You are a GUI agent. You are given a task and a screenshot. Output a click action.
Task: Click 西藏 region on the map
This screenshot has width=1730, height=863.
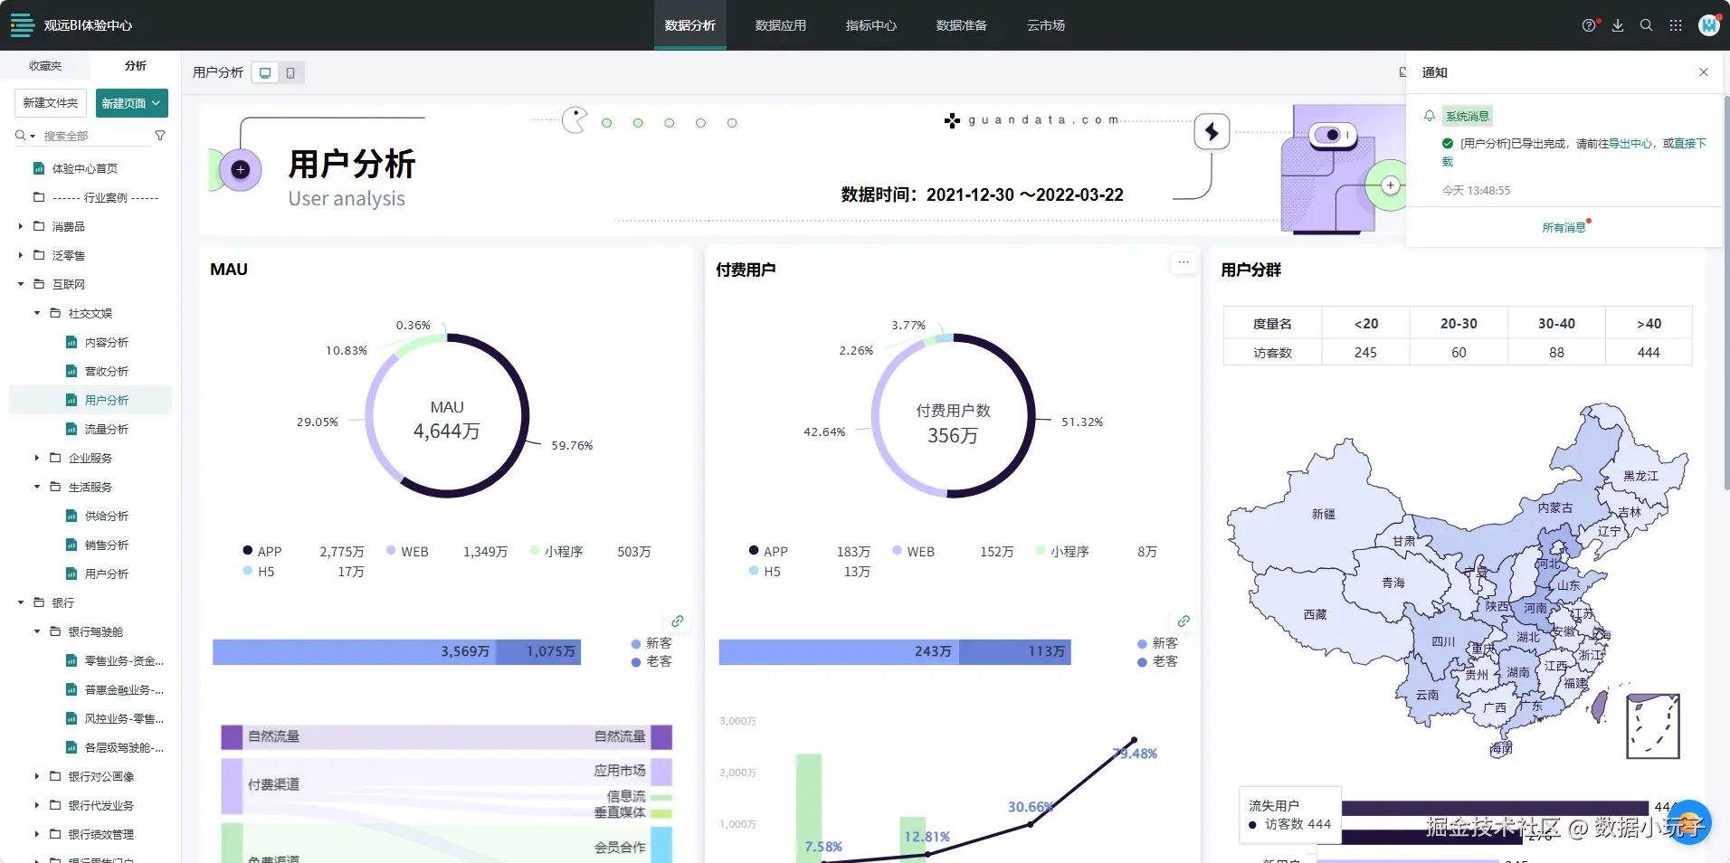tap(1315, 614)
